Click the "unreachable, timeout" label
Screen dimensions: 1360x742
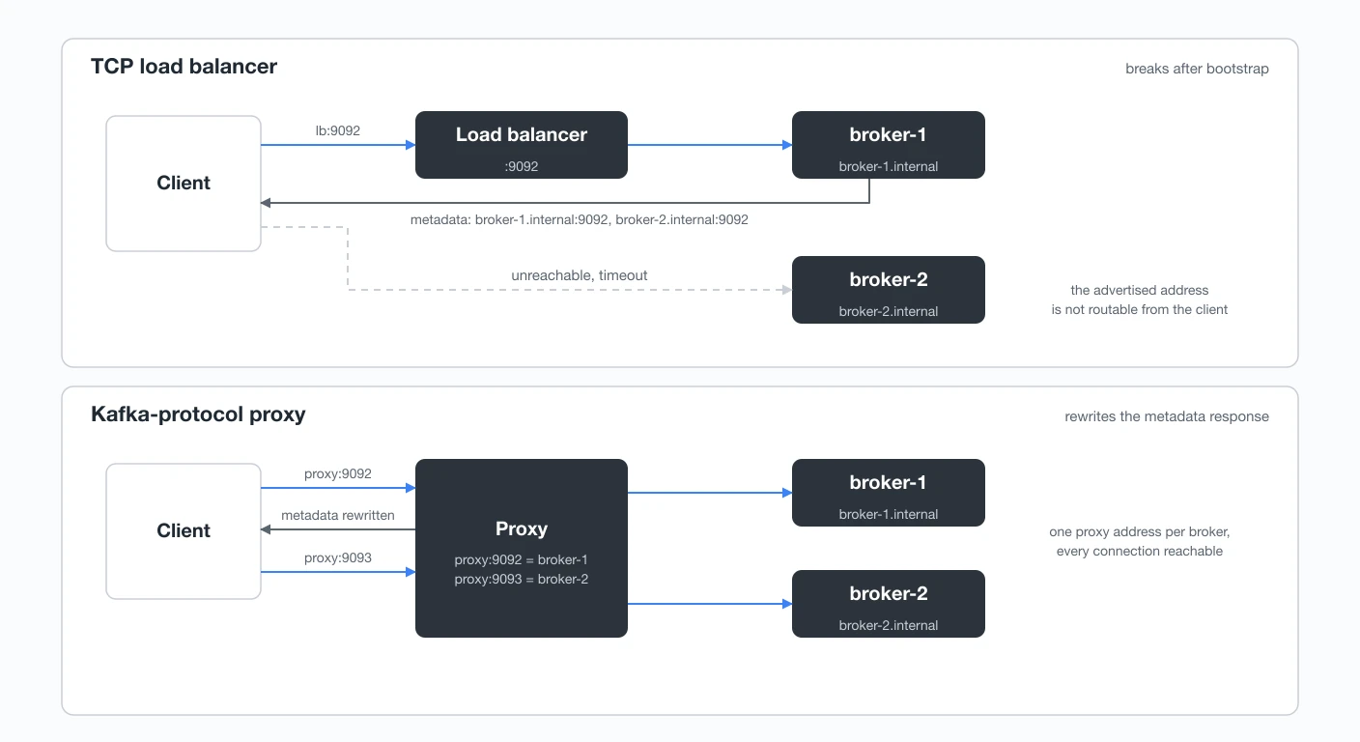click(580, 275)
